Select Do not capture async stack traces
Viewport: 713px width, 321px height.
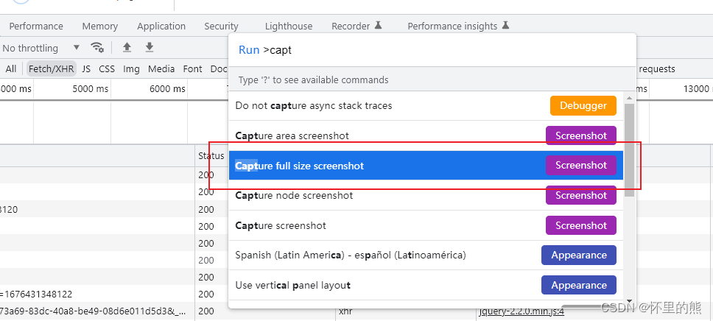pyautogui.click(x=426, y=105)
